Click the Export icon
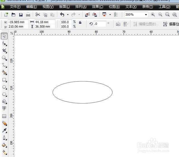The height and width of the screenshot is (157, 179). coord(95,15)
